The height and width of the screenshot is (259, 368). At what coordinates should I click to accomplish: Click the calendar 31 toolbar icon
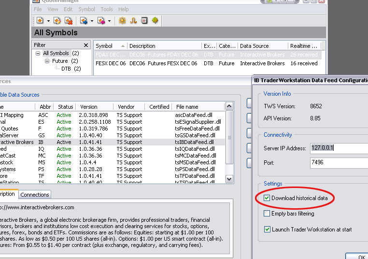click(x=144, y=21)
